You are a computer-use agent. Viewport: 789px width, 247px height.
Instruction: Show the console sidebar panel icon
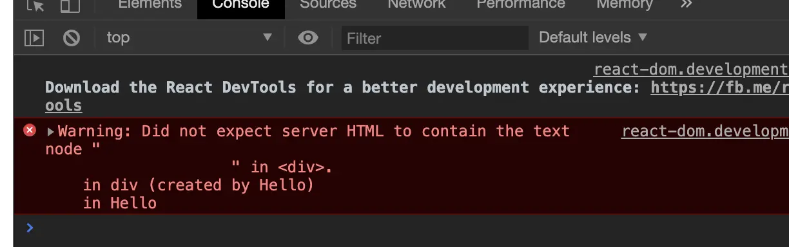[x=34, y=38]
